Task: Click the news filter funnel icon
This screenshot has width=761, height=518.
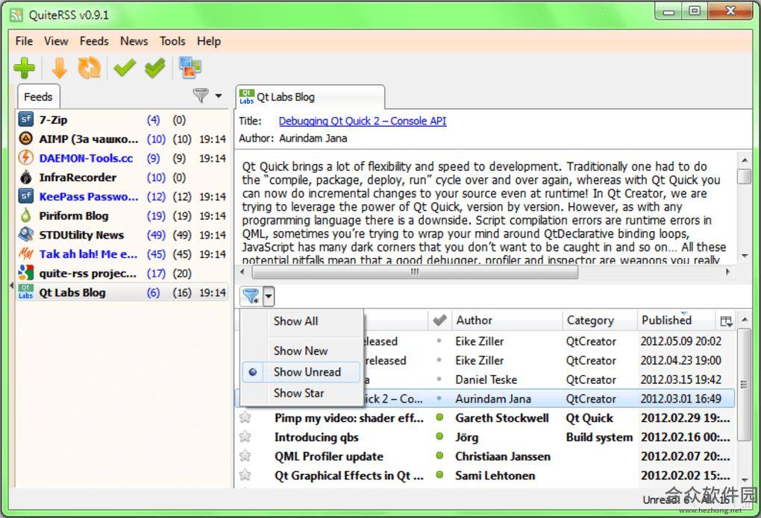Action: [251, 295]
